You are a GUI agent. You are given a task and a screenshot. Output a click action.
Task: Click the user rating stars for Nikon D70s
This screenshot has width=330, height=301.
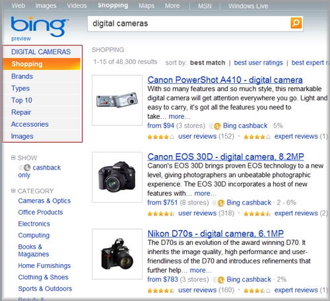tap(161, 290)
